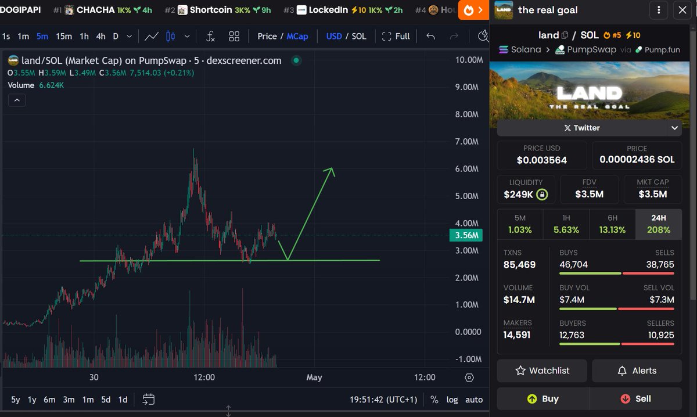
Task: Open the Twitter link button
Action: 582,128
